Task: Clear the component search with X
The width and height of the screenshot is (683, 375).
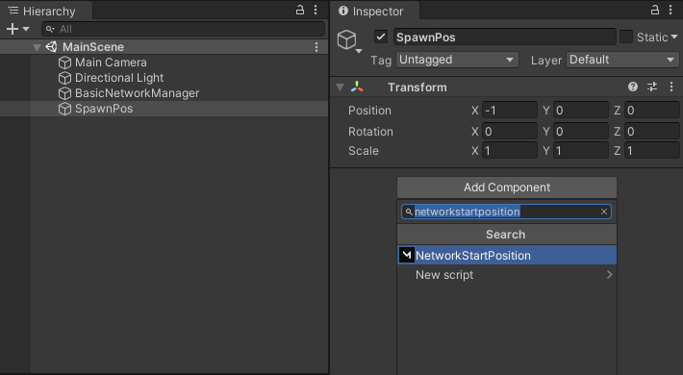Action: (x=604, y=212)
